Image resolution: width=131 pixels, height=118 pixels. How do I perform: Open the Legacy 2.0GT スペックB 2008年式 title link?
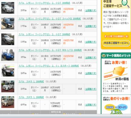tap(50, 19)
